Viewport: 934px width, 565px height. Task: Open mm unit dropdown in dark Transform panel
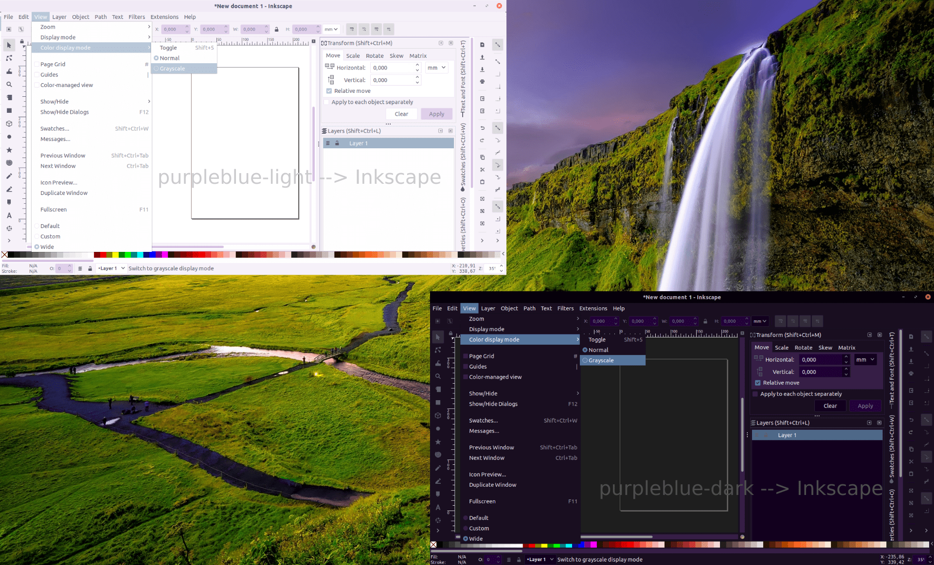(865, 359)
